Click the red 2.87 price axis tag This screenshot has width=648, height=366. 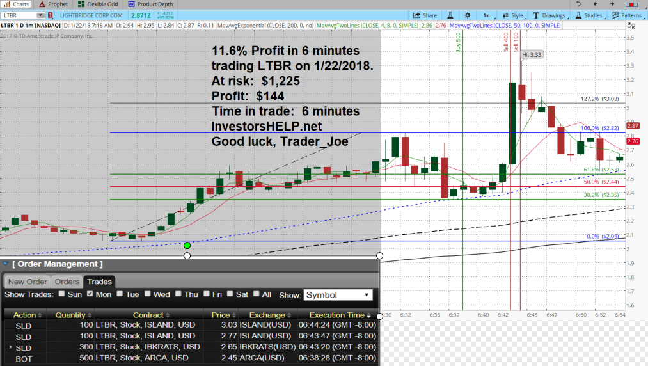click(x=633, y=125)
